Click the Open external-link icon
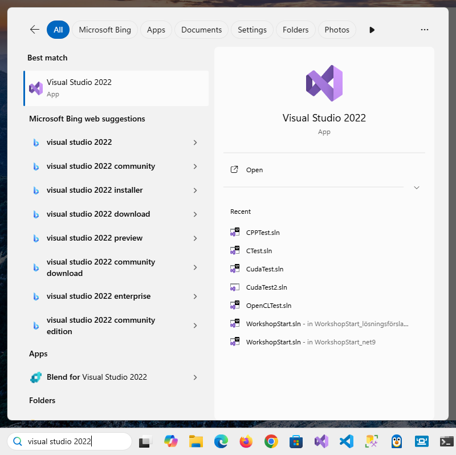Viewport: 456px width, 455px height. (x=234, y=169)
